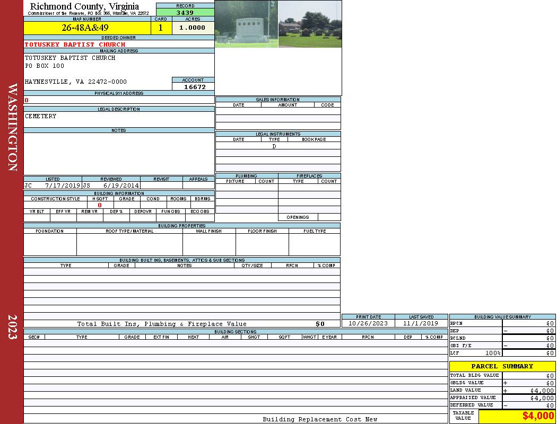Select the red Taxable Value $4,000
This screenshot has height=424, width=557.
(538, 416)
